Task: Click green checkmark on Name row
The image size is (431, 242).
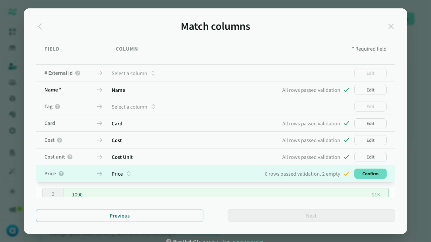Action: (346, 90)
